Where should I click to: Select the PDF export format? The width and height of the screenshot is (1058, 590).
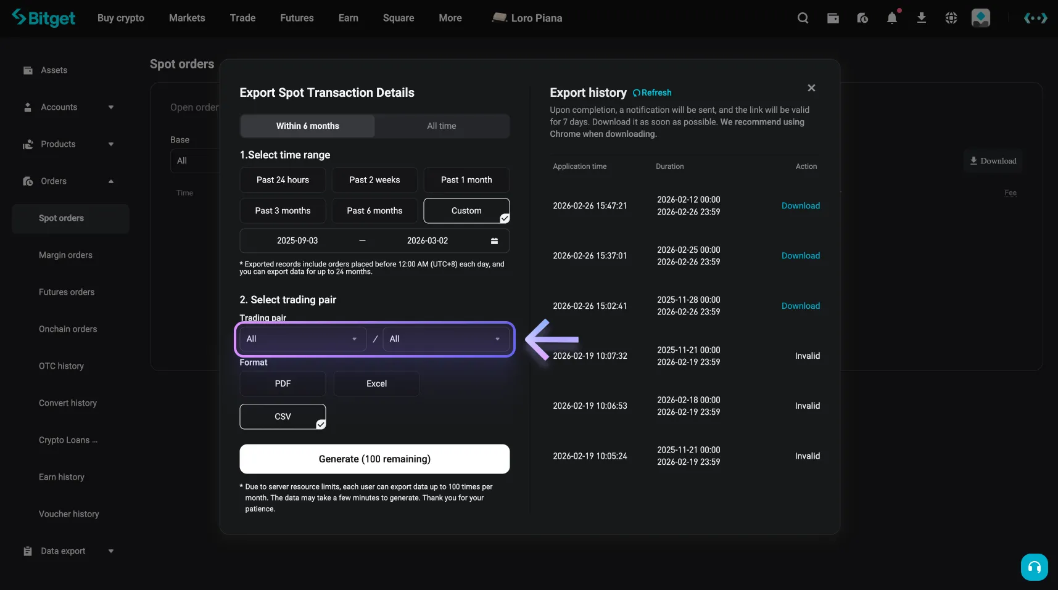[x=283, y=383]
